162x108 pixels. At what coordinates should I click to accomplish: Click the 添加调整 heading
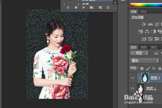(137, 17)
